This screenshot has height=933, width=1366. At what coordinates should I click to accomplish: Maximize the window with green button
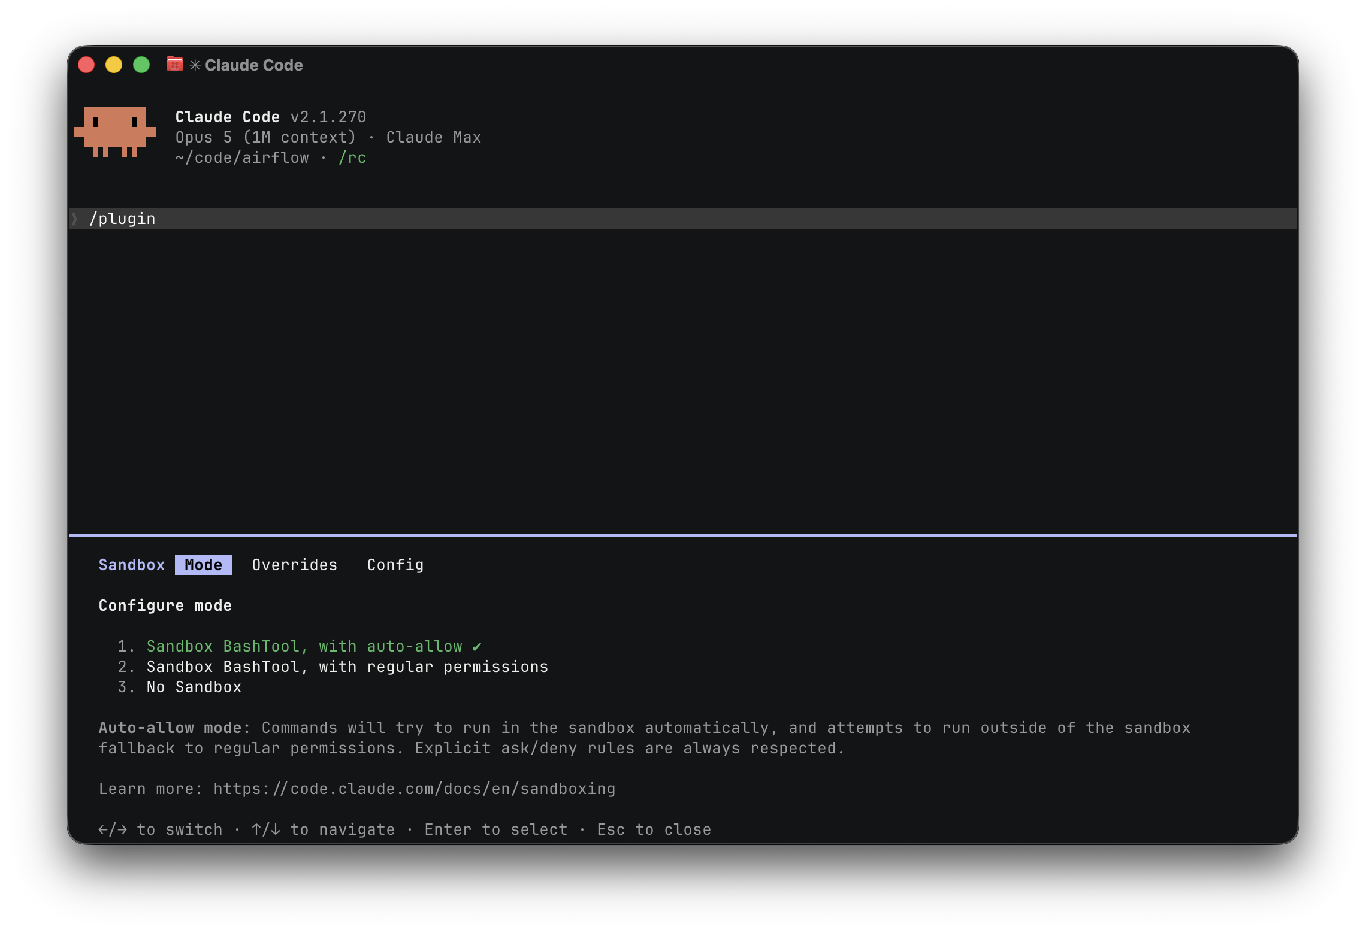click(141, 65)
